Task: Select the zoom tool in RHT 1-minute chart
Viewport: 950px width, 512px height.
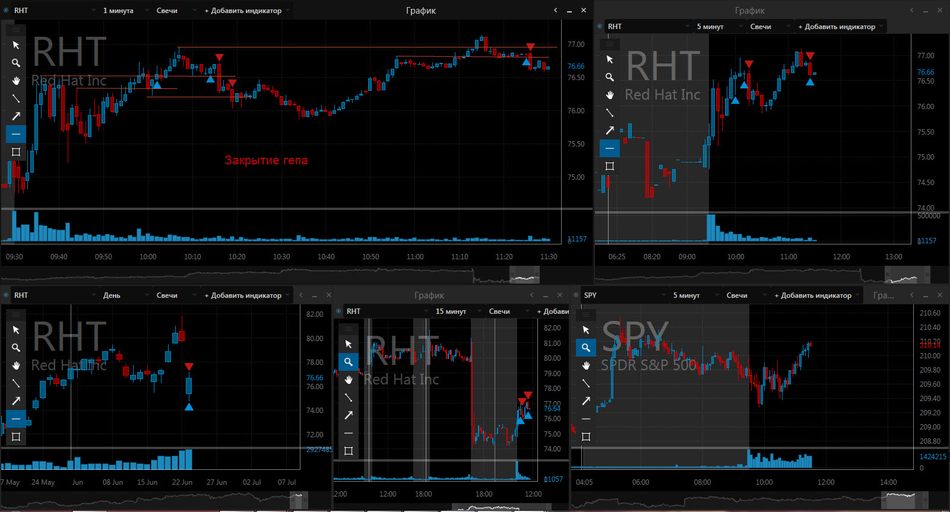Action: tap(16, 63)
